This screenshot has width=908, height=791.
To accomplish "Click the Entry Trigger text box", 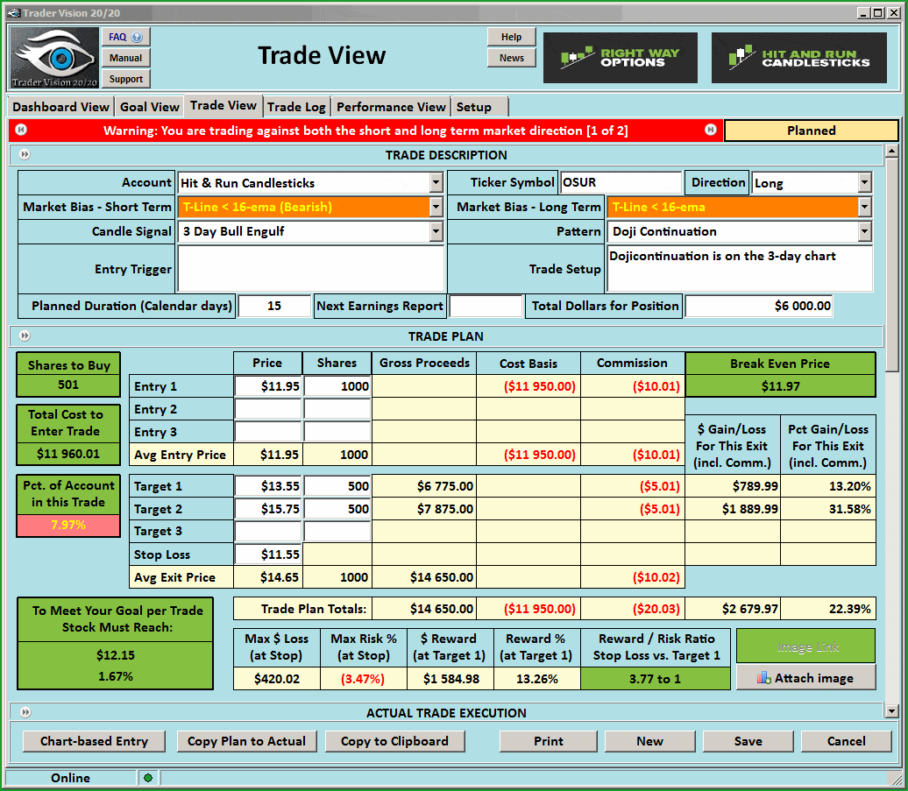I will (x=311, y=269).
